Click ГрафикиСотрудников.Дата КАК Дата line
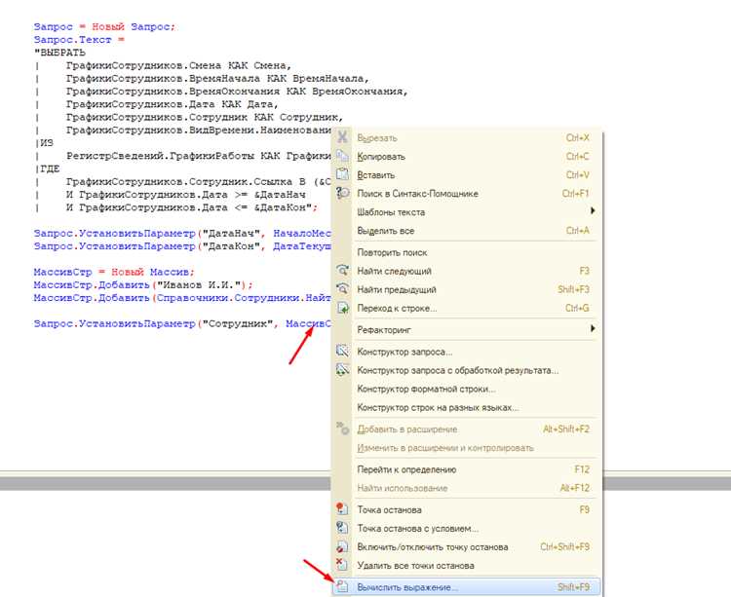 point(172,104)
